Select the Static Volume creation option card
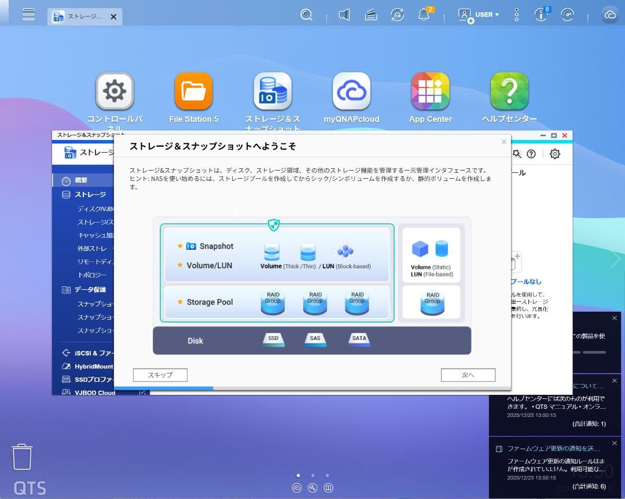 431,254
